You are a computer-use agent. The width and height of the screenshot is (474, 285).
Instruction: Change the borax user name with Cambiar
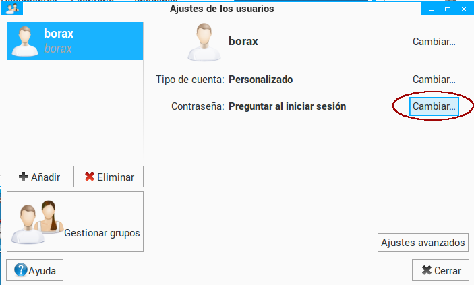[434, 42]
